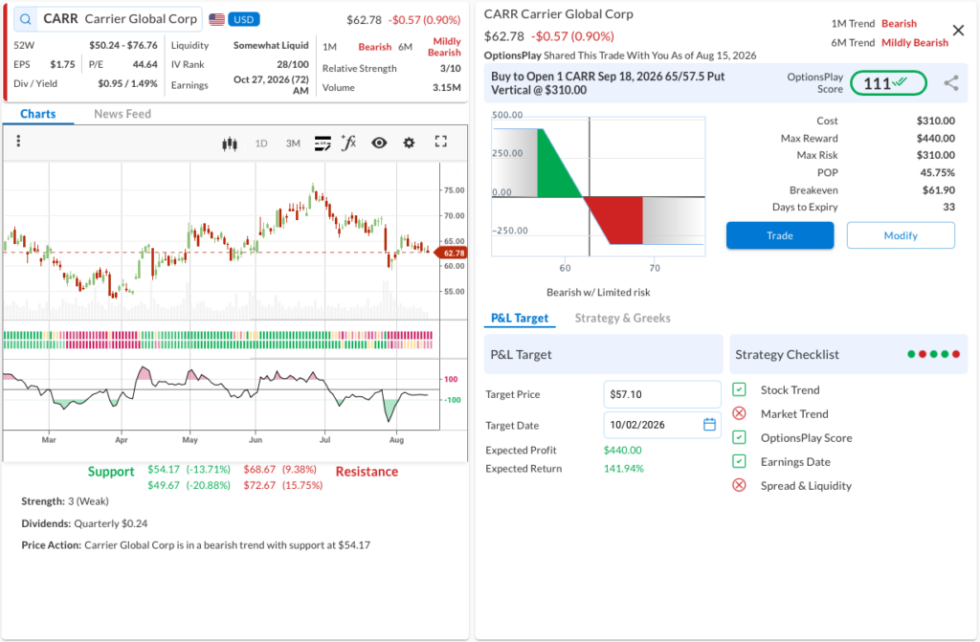The height and width of the screenshot is (642, 980).
Task: Click the trend color bar strip
Action: point(218,340)
